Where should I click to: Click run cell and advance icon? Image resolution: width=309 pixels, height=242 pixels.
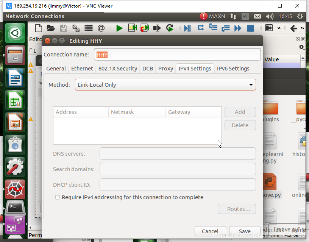click(x=145, y=28)
